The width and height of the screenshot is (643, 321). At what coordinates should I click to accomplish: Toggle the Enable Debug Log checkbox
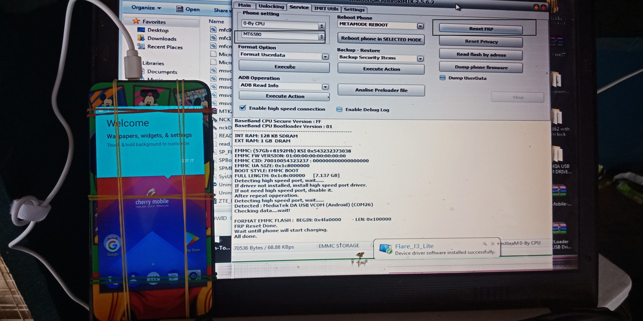tap(340, 109)
